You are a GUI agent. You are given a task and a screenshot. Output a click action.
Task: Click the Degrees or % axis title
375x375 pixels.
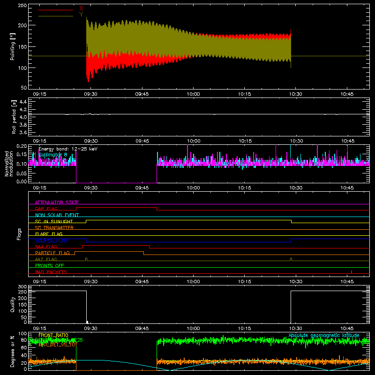[13, 351]
